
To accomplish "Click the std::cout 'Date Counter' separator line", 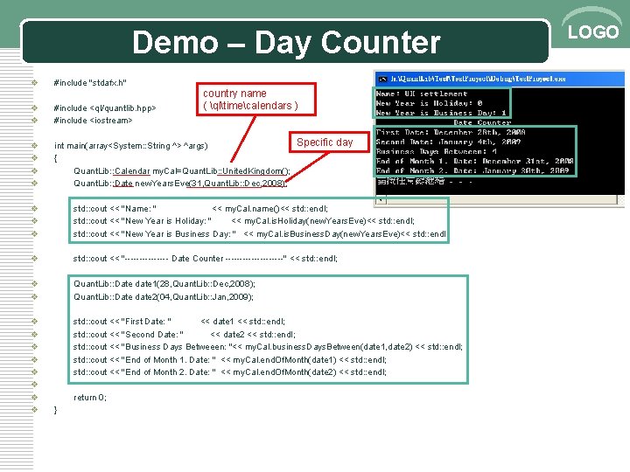I will 205,259.
